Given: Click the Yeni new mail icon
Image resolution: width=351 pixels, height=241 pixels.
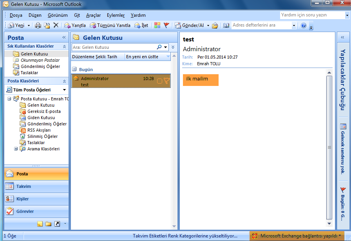Looking at the screenshot, I should pos(11,25).
